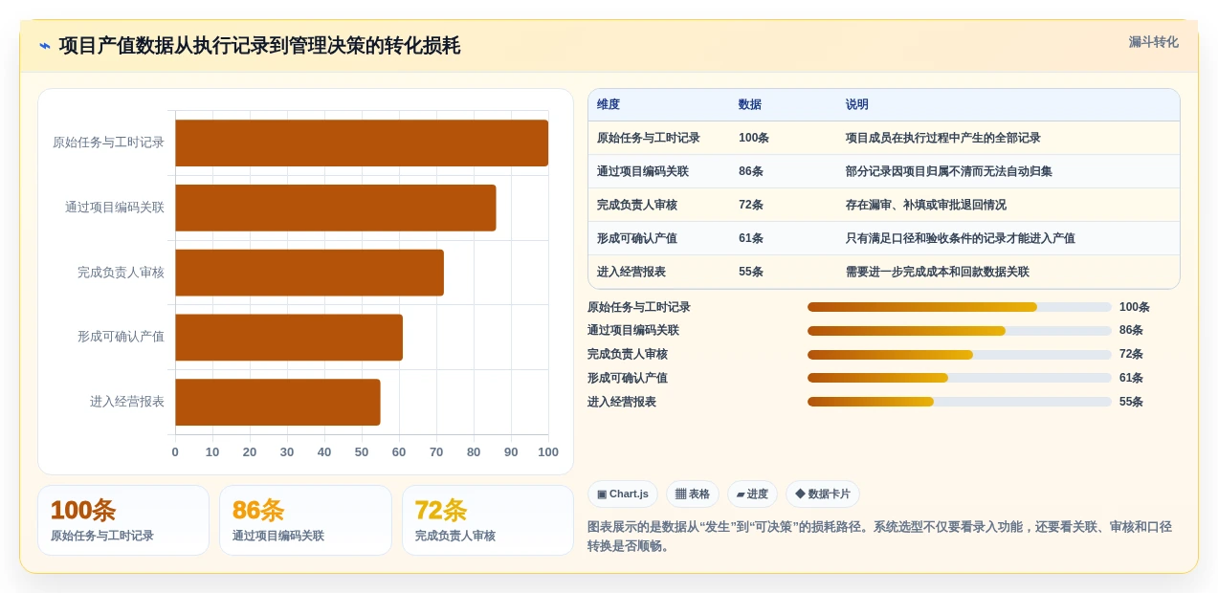Click the table cell 完成负责人审核

tap(637, 205)
